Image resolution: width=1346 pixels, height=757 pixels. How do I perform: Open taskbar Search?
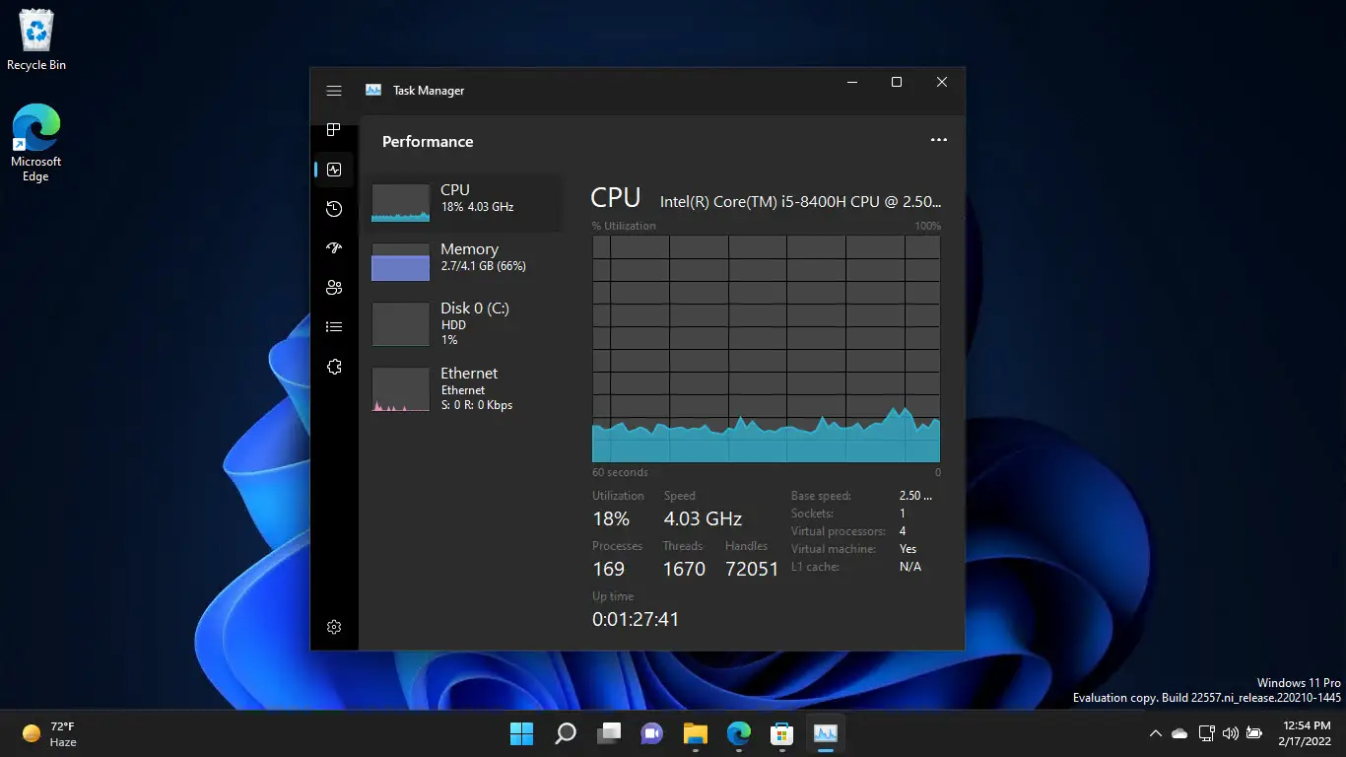coord(566,733)
